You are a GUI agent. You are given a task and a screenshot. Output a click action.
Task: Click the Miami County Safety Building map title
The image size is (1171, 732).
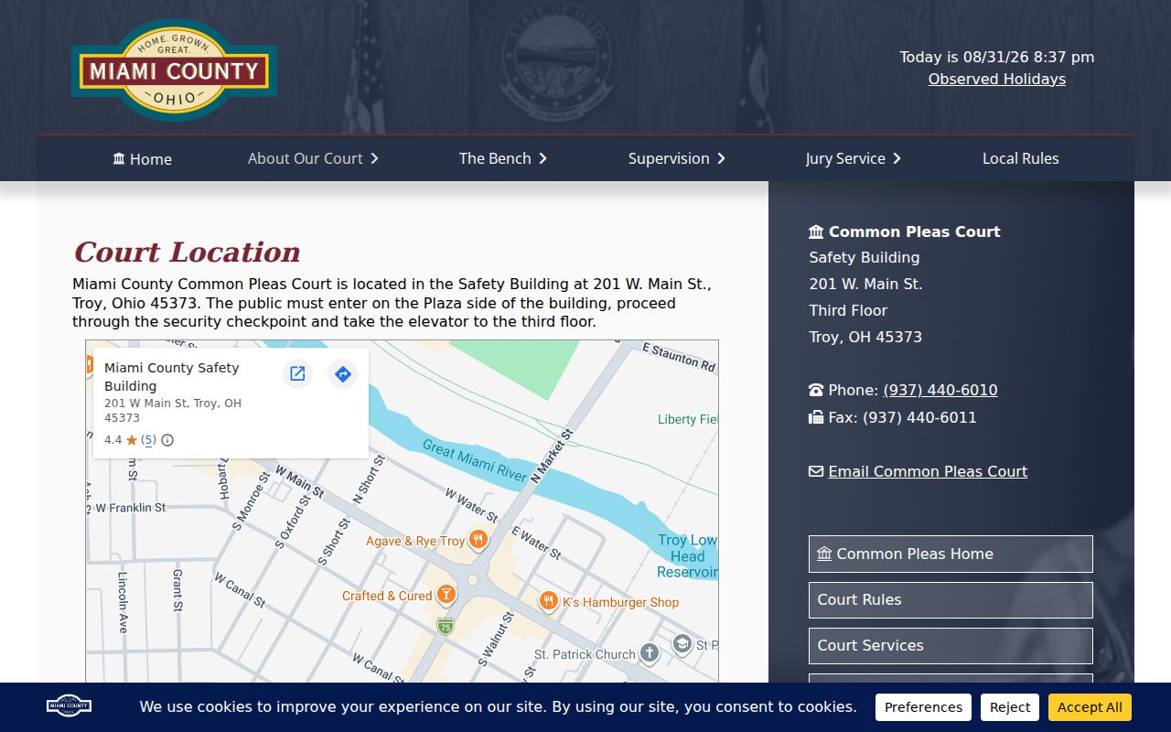[171, 377]
